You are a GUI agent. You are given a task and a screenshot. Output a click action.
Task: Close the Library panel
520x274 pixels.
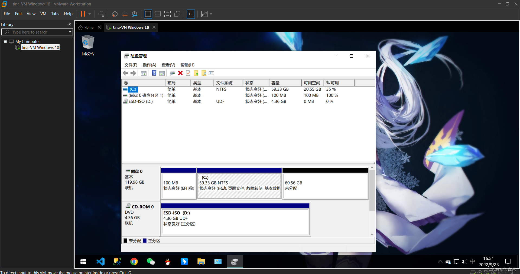tap(70, 24)
